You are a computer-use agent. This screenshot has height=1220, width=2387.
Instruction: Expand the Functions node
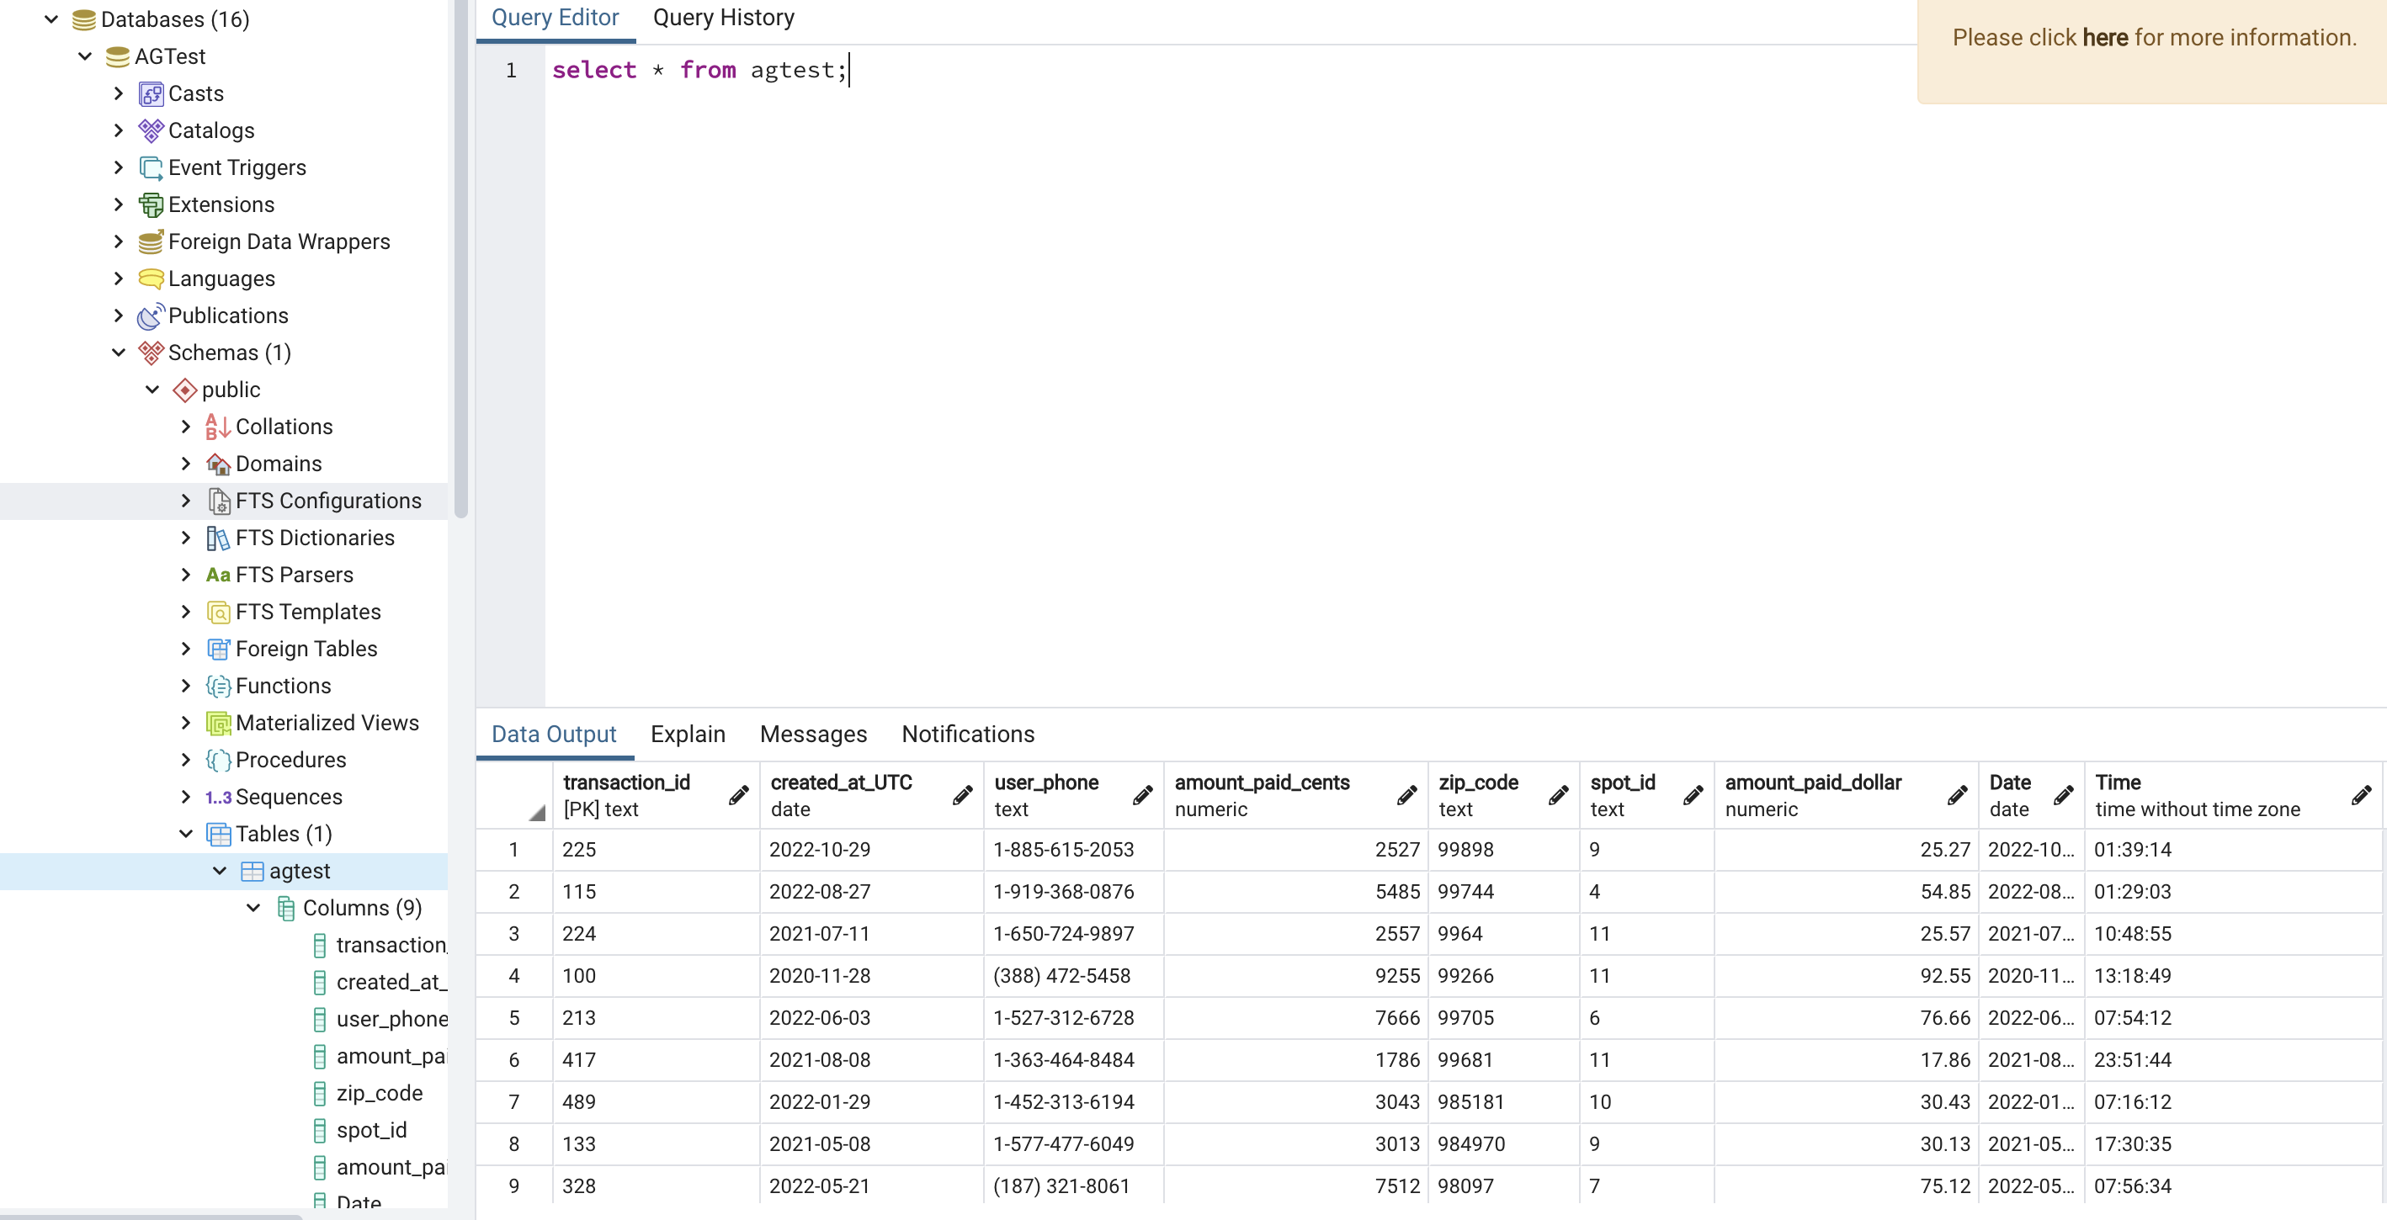tap(186, 687)
